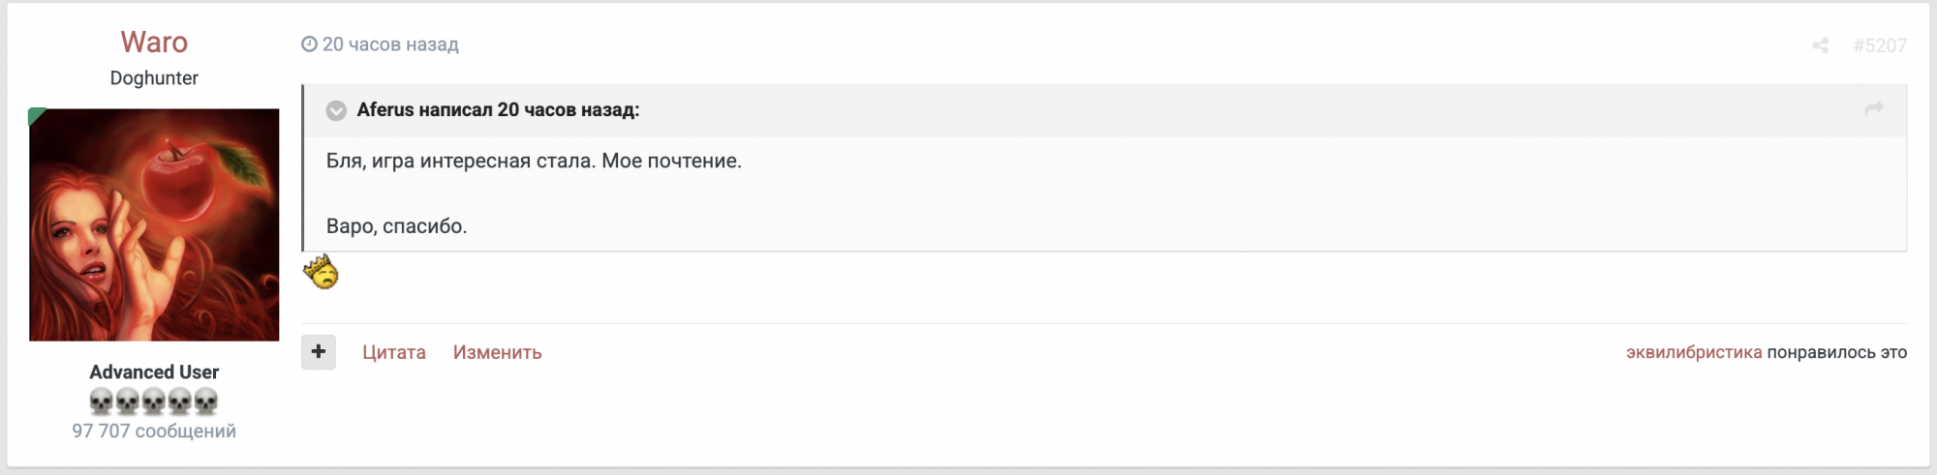Click the skull rank icons

click(x=154, y=401)
